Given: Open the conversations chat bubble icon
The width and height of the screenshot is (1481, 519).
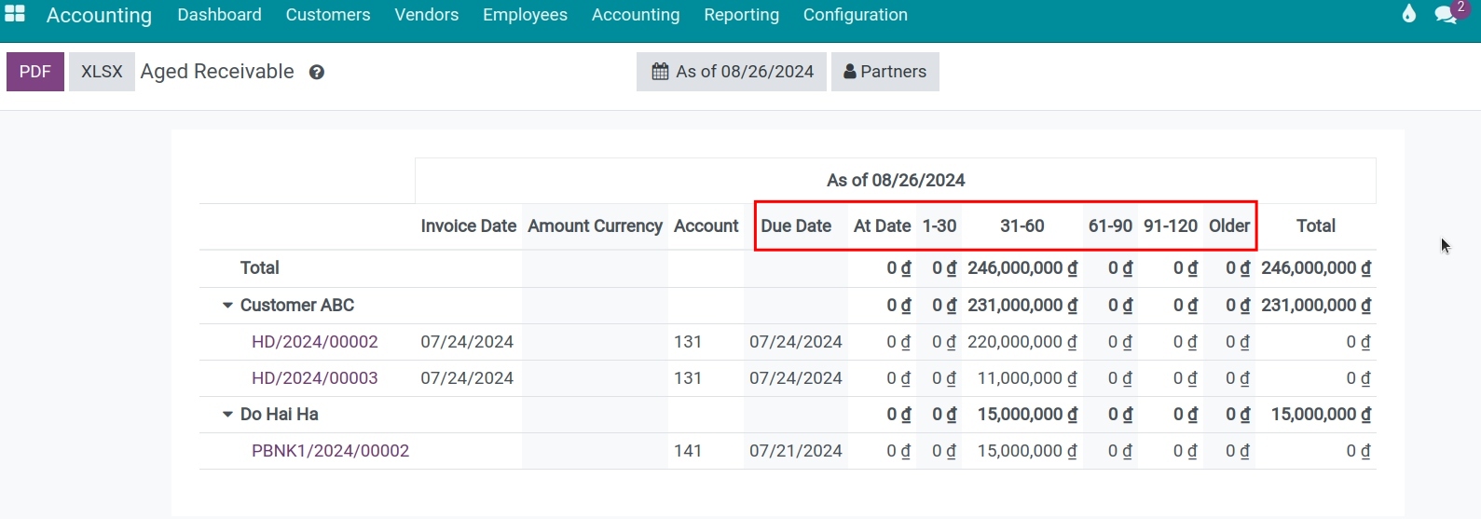Looking at the screenshot, I should (x=1446, y=14).
